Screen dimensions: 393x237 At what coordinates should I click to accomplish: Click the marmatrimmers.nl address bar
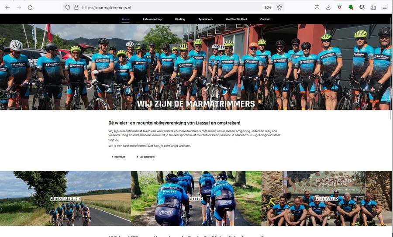pyautogui.click(x=170, y=7)
